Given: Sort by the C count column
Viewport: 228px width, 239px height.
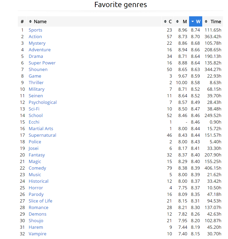Looking at the screenshot, I should (x=168, y=22).
